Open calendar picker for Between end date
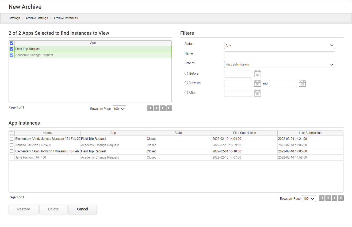352x227 pixels. click(x=302, y=83)
